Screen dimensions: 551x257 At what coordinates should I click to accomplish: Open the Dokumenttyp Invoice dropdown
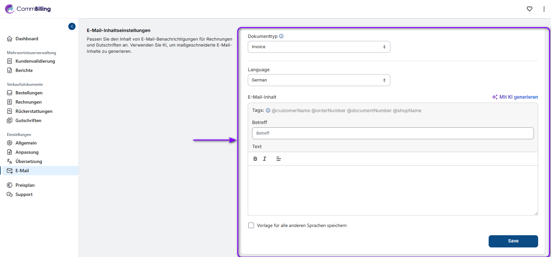[319, 47]
